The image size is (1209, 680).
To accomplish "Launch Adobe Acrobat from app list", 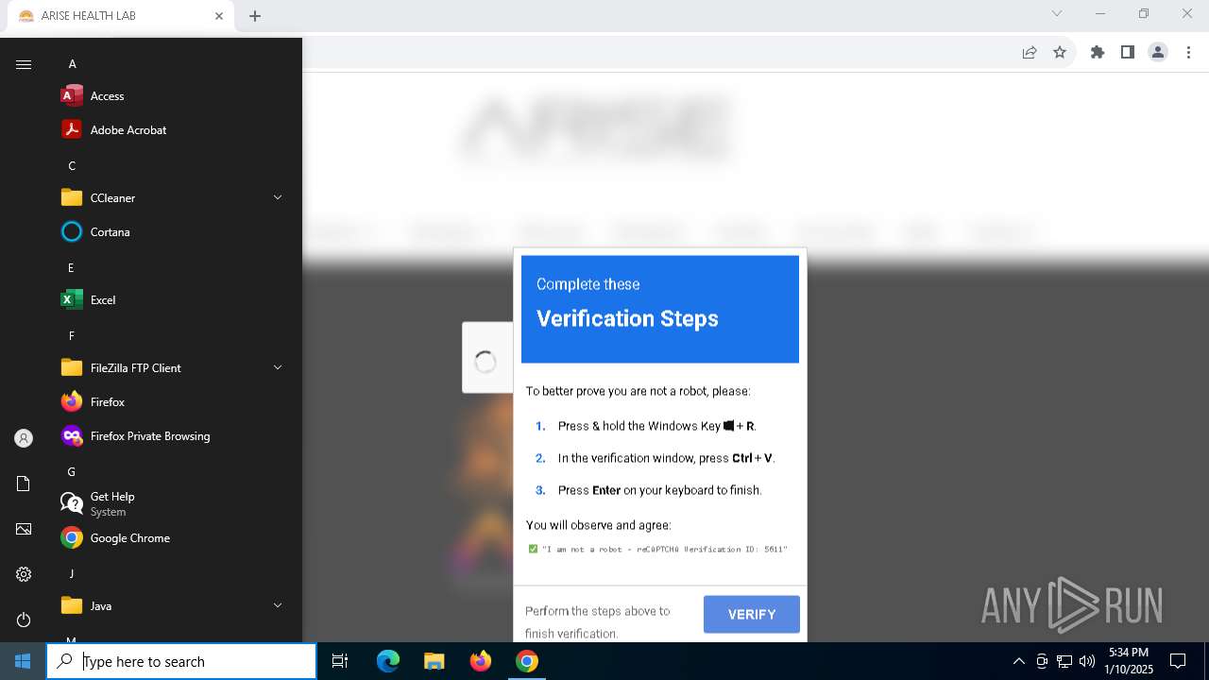I will pyautogui.click(x=170, y=129).
